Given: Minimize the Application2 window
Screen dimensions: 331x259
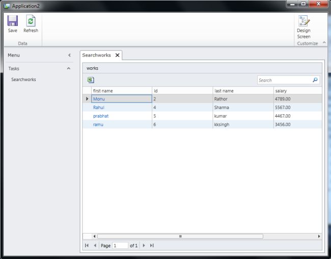Looking at the screenshot, I should pos(292,4).
